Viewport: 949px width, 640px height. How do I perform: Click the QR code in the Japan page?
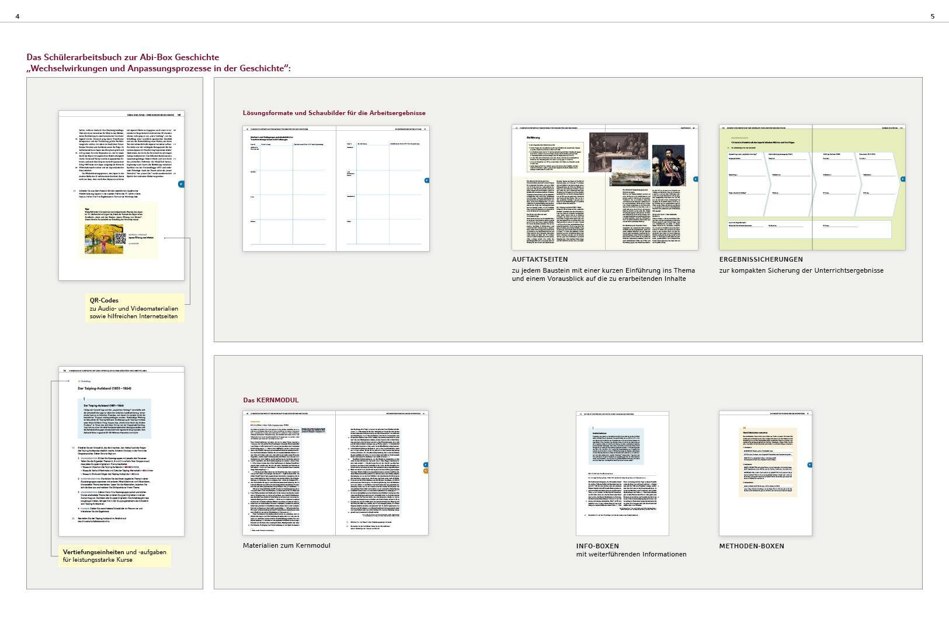[x=121, y=238]
